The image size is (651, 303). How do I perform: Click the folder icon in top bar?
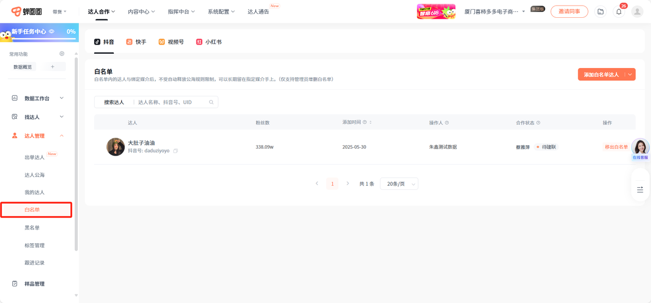coord(601,12)
